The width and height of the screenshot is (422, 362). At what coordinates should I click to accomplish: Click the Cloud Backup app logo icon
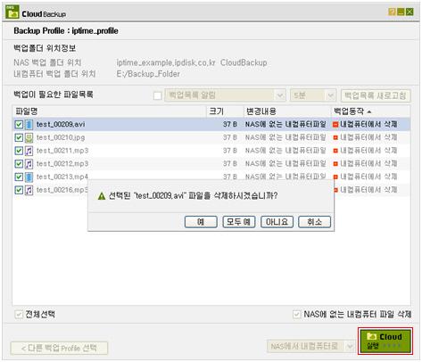pyautogui.click(x=12, y=12)
